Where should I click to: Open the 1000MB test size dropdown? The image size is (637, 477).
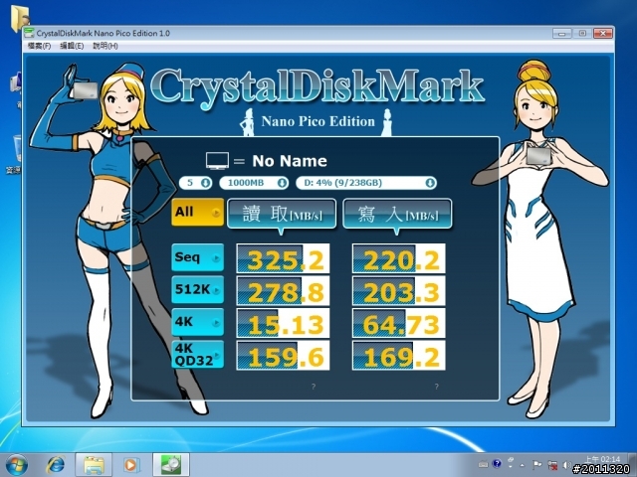coord(254,183)
